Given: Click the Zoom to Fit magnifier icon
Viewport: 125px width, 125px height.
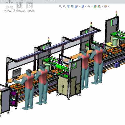Looking at the screenshot, I should (60, 7).
